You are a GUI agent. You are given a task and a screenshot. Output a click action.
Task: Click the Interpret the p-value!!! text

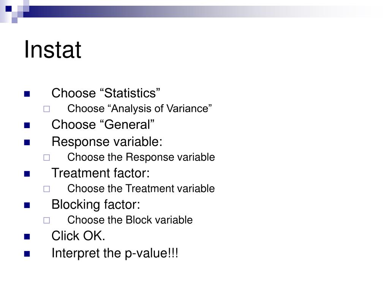click(x=115, y=254)
